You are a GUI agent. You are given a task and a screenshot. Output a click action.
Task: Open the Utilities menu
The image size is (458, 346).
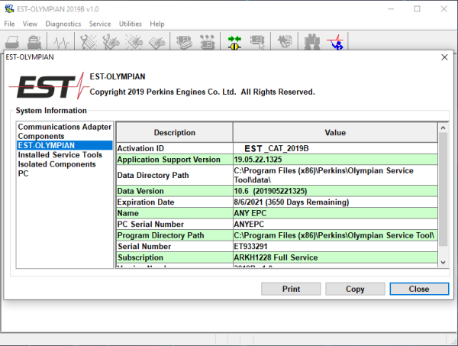131,24
